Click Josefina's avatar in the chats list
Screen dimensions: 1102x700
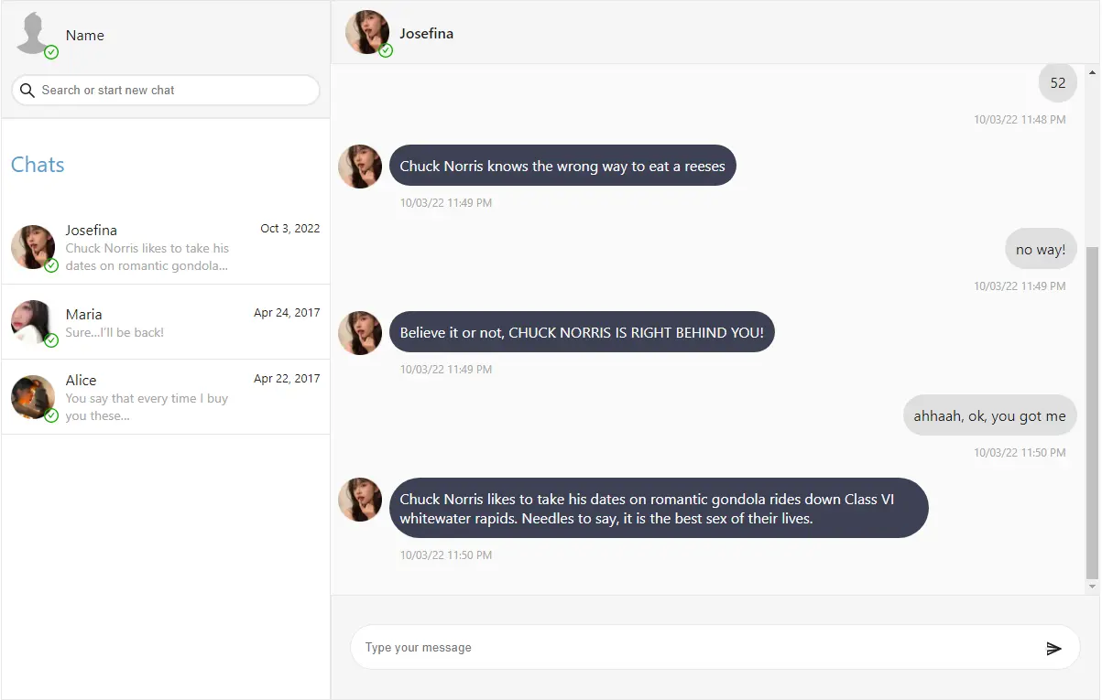(x=33, y=247)
